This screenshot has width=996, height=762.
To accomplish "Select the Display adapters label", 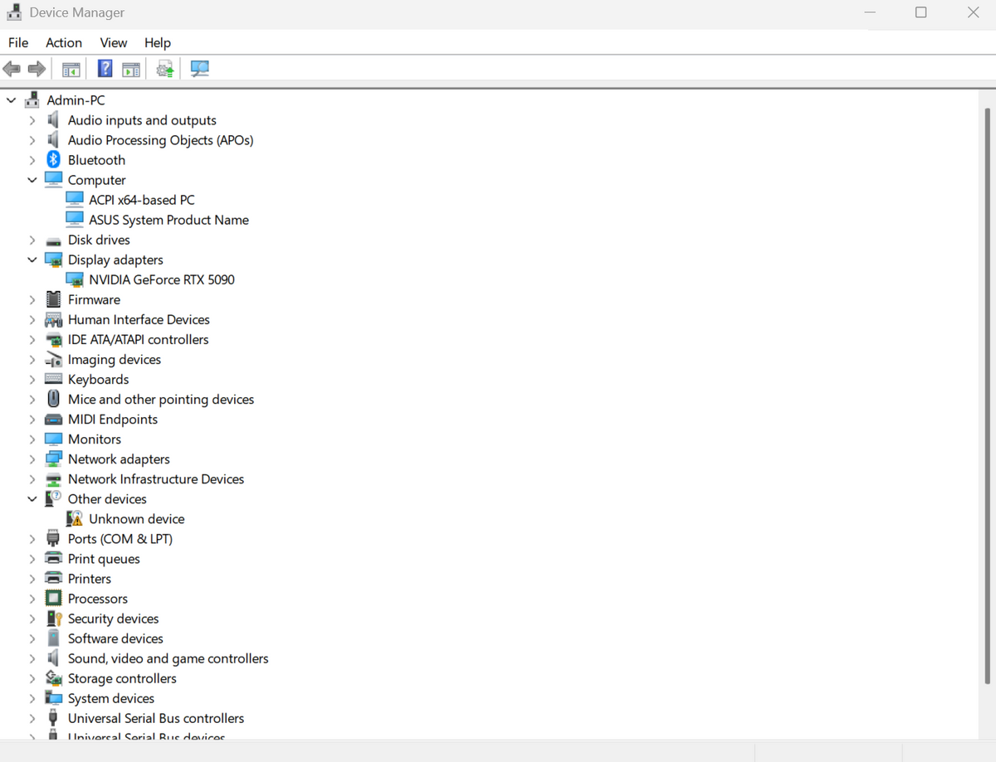I will tap(115, 260).
